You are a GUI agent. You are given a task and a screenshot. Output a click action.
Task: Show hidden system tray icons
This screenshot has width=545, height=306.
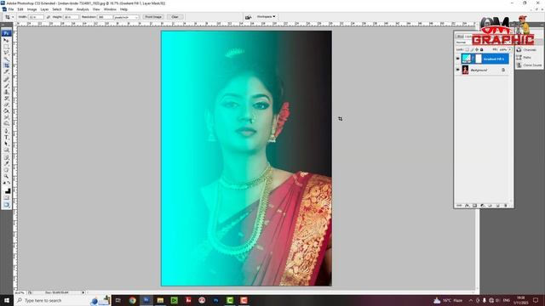click(x=471, y=300)
